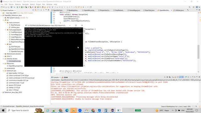Open the search magnifier icon at top right
Screen dimensions: 201x113
tap(189, 7)
